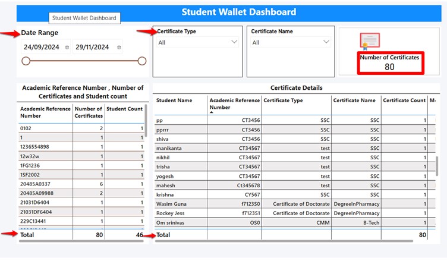Screen dimensions: 447x261
Task: Sort the left table by Student Count header
Action: click(x=124, y=109)
